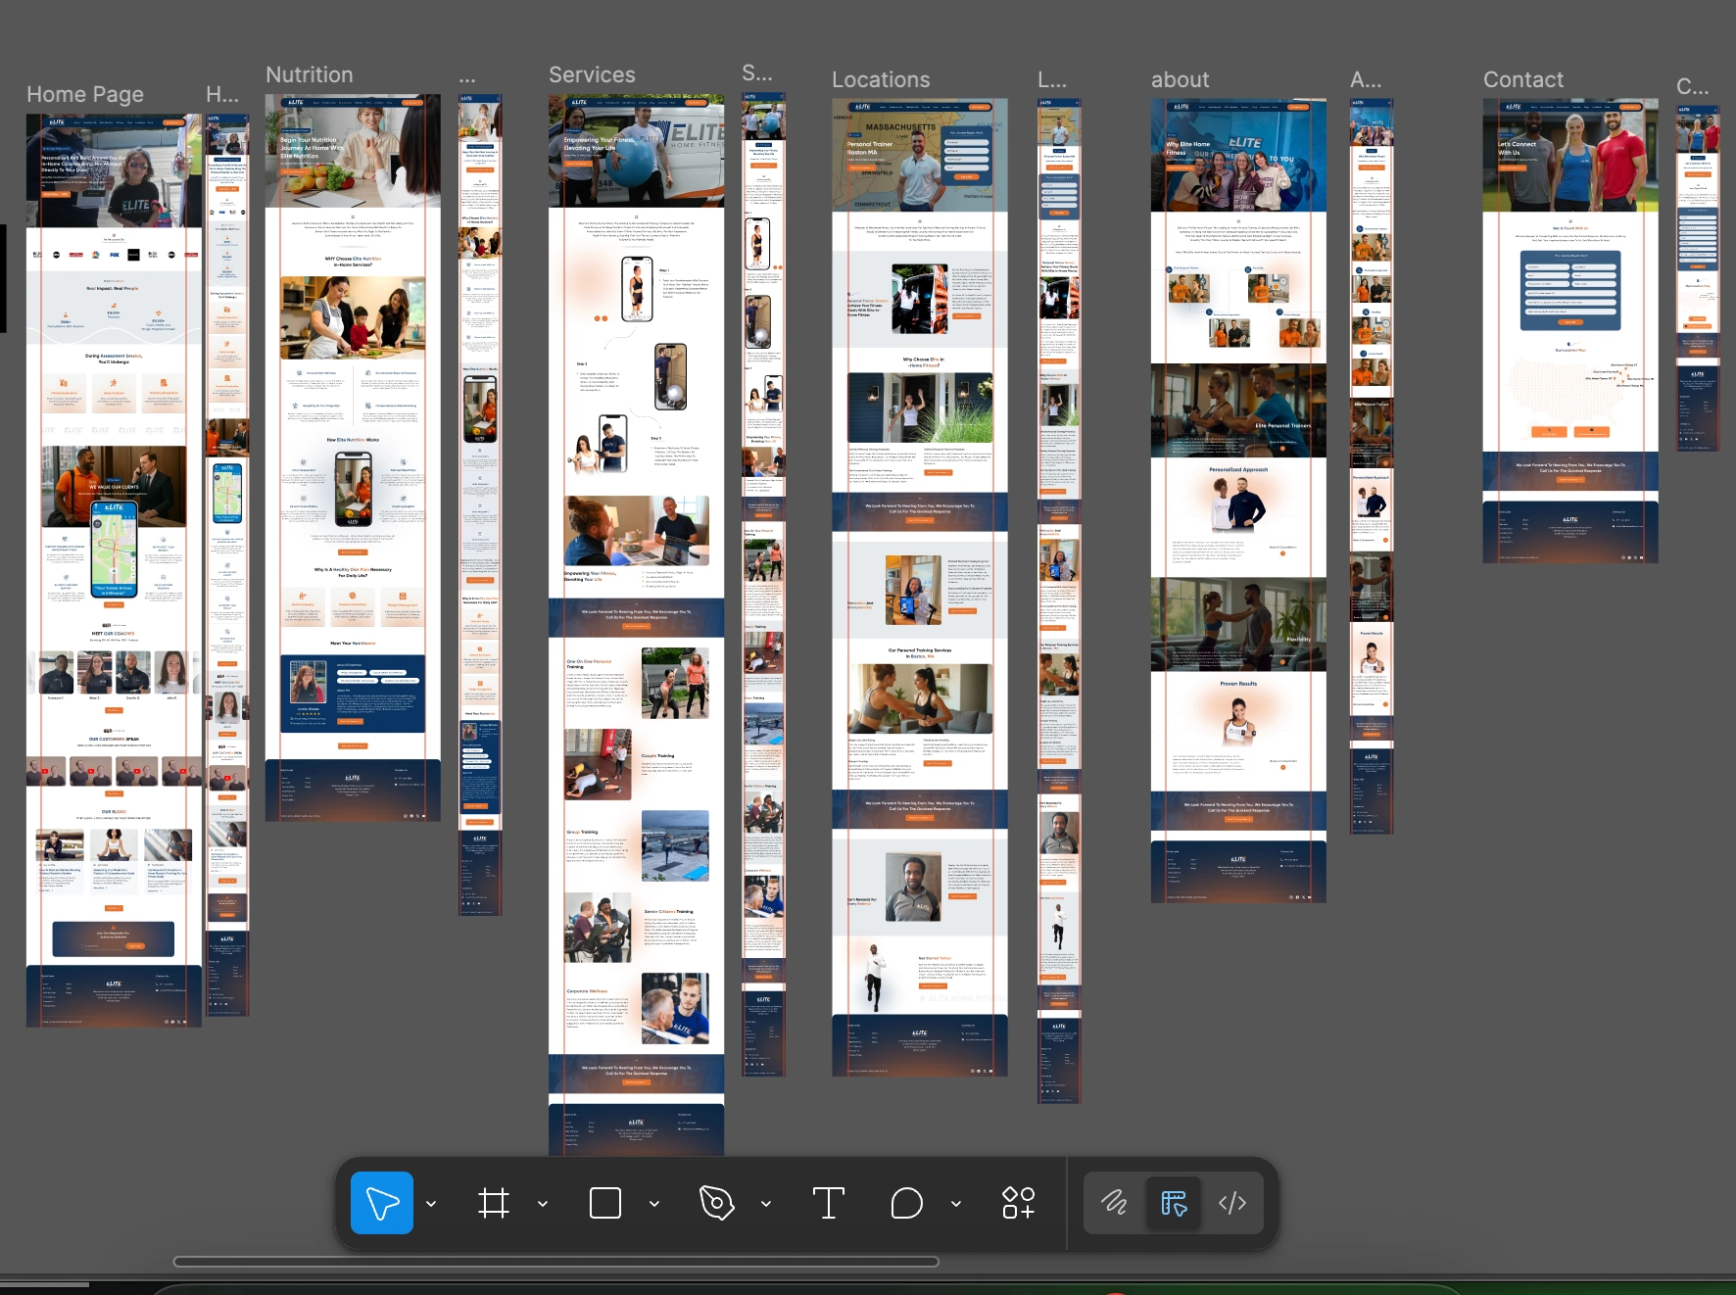Select the truncated L... mobile frame label

point(1052,79)
